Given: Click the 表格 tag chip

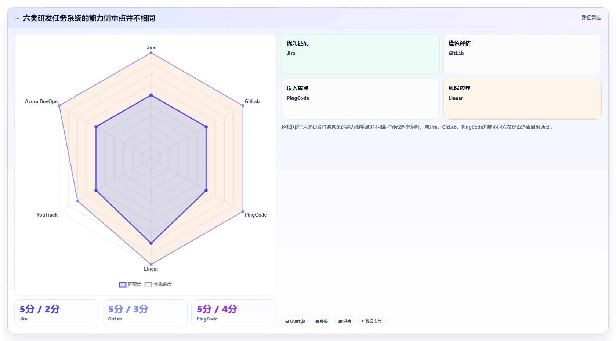Looking at the screenshot, I should 322,321.
